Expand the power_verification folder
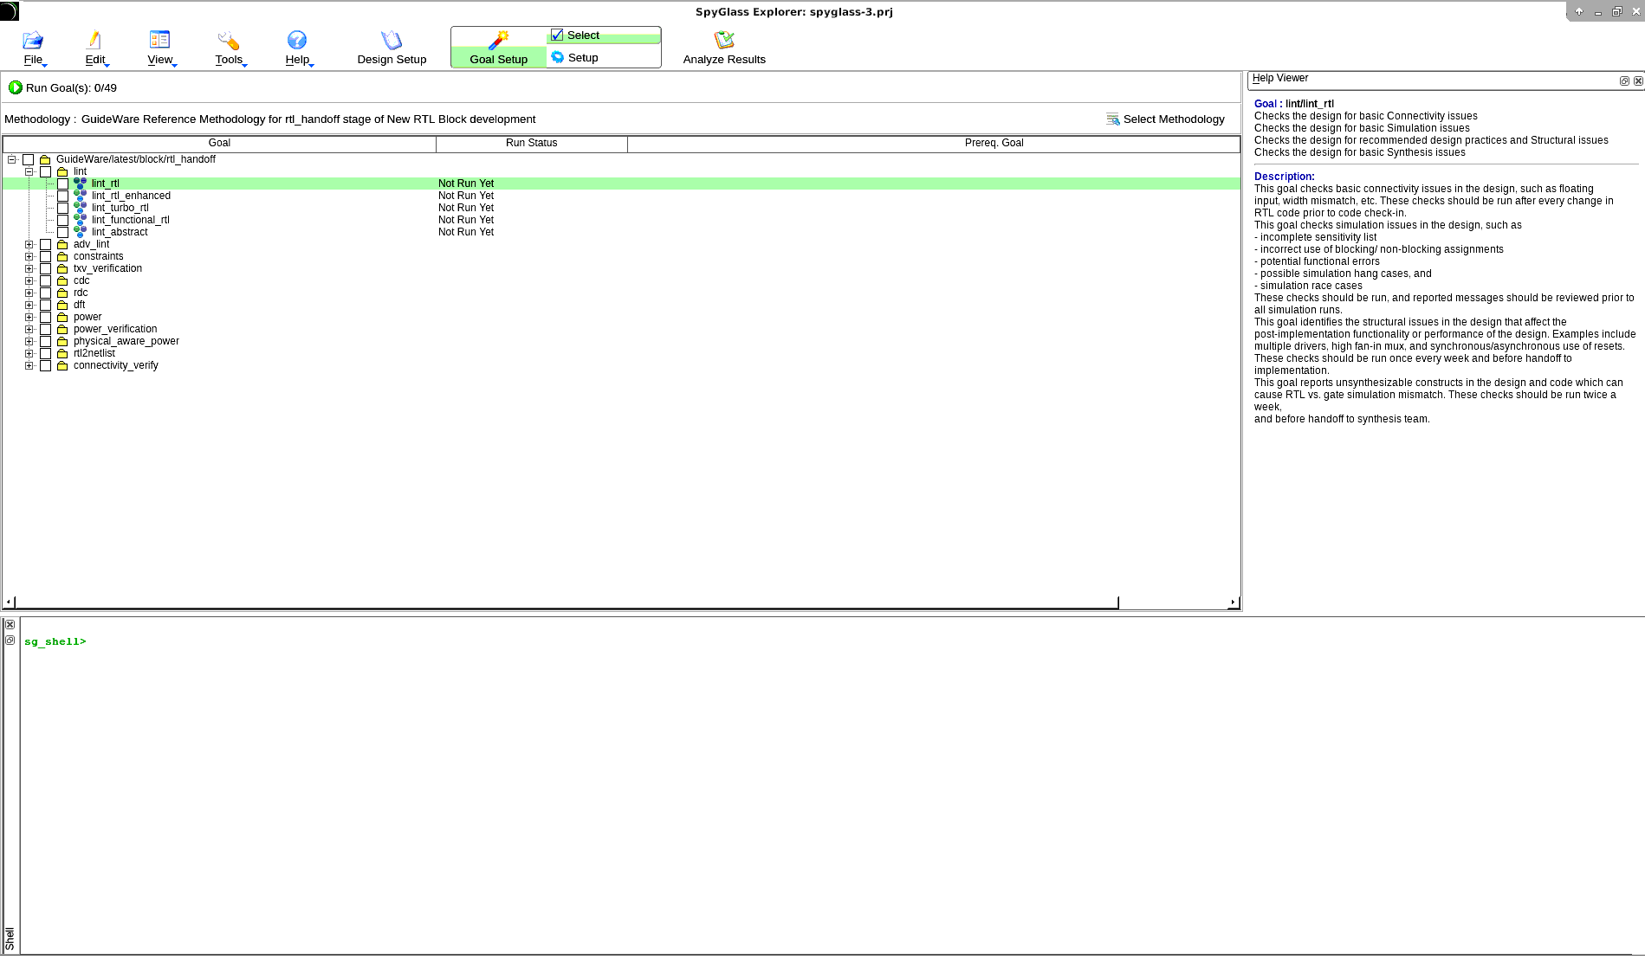 [x=29, y=329]
